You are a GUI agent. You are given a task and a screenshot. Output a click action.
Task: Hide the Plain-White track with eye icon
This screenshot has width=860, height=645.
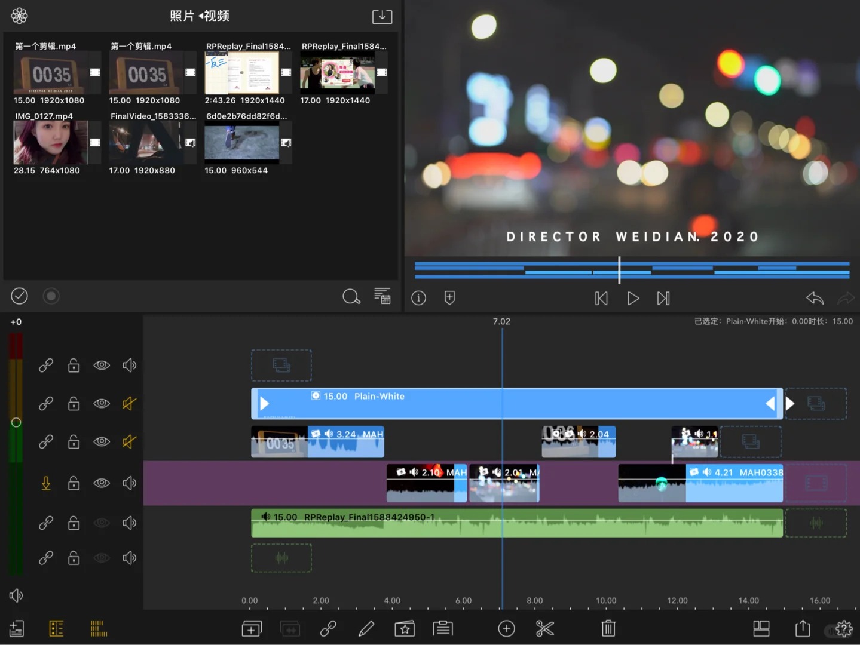(x=102, y=404)
